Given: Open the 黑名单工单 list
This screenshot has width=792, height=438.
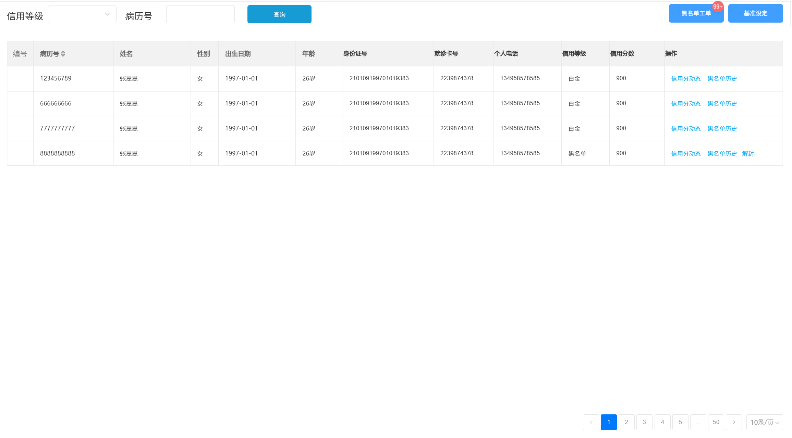Looking at the screenshot, I should pyautogui.click(x=696, y=14).
